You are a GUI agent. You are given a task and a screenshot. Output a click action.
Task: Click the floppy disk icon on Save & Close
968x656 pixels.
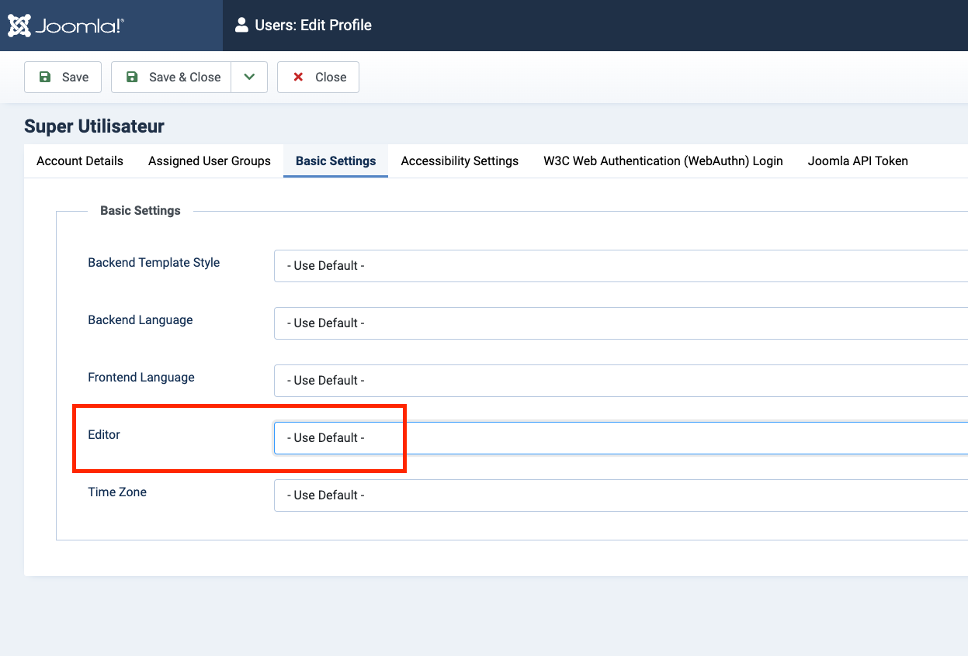tap(132, 77)
